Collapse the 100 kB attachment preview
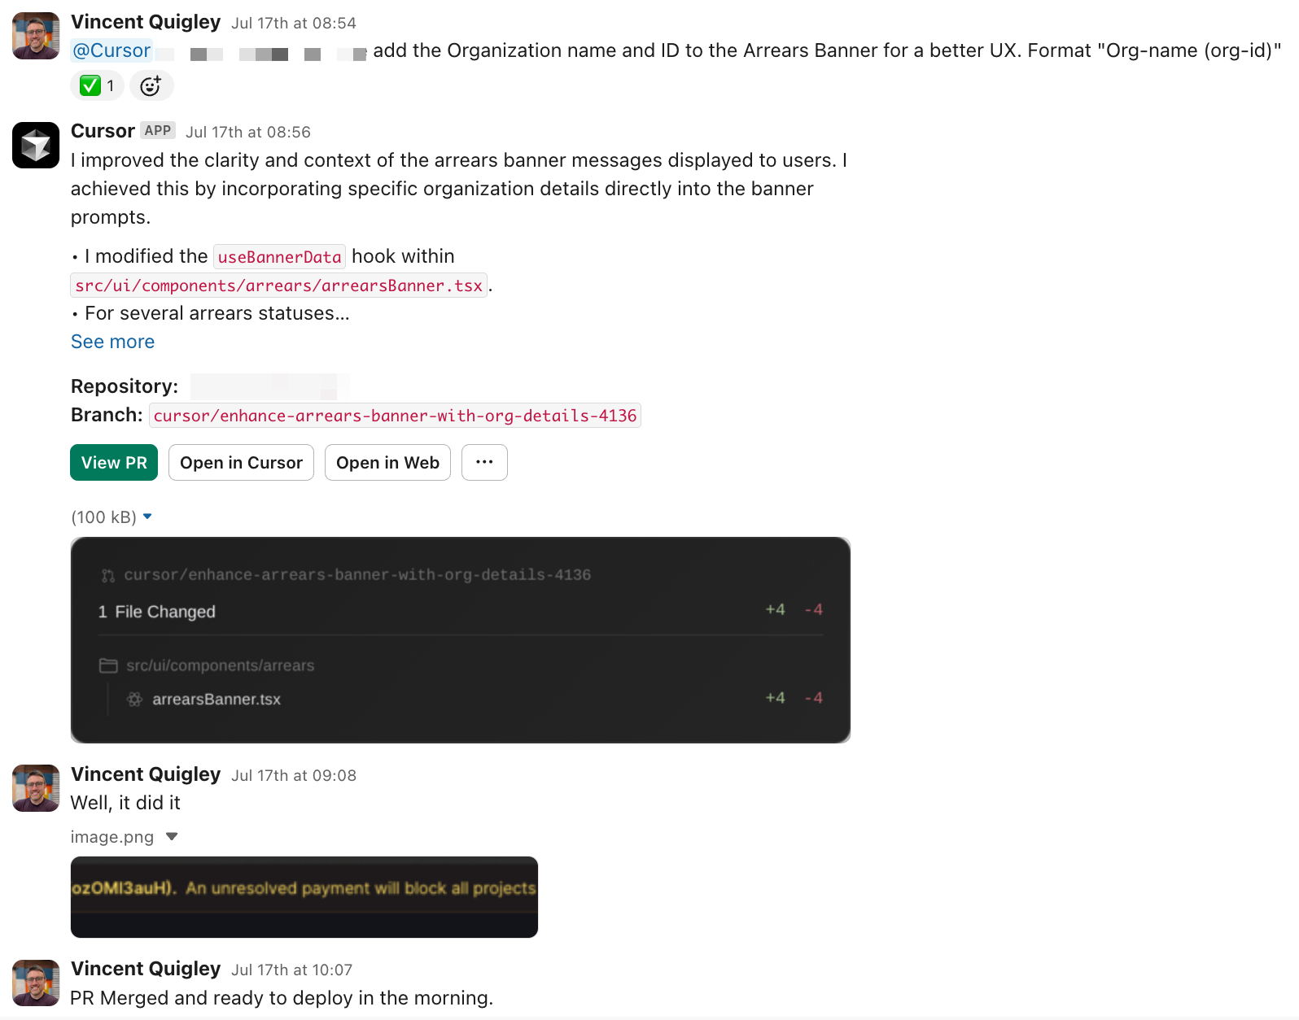Viewport: 1299px width, 1020px height. [x=147, y=517]
